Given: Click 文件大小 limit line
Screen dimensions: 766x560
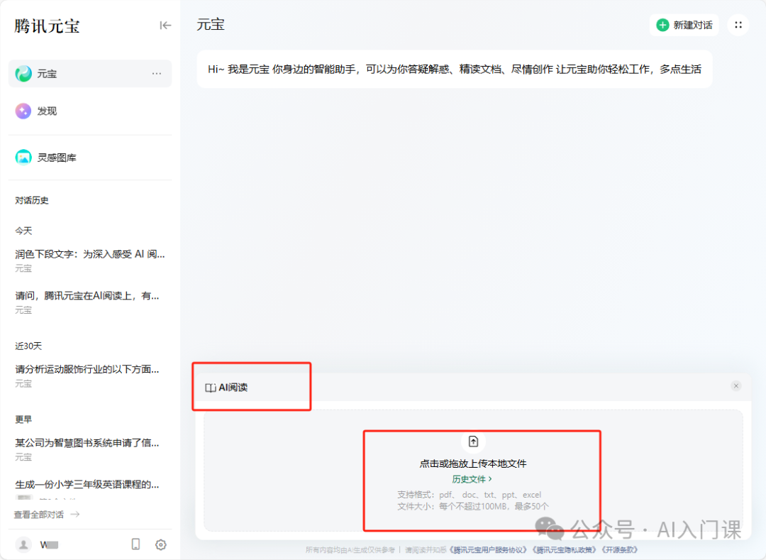Looking at the screenshot, I should coord(473,506).
